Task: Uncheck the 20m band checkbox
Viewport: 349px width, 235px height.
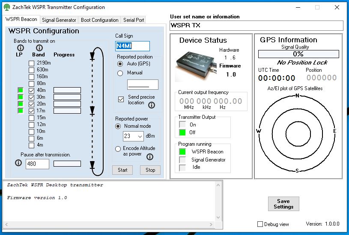Action: tap(31, 104)
